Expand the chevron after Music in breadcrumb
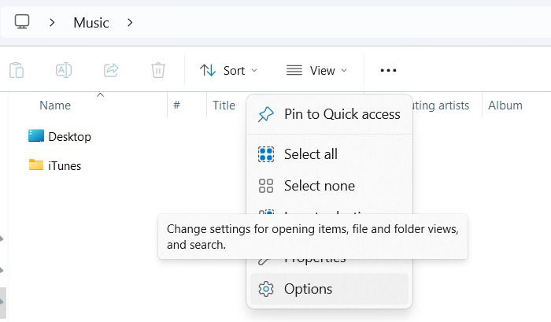Screen dimensions: 551x322 (130, 23)
